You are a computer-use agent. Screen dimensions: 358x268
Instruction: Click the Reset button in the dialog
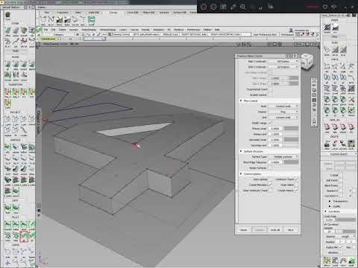coord(243,230)
